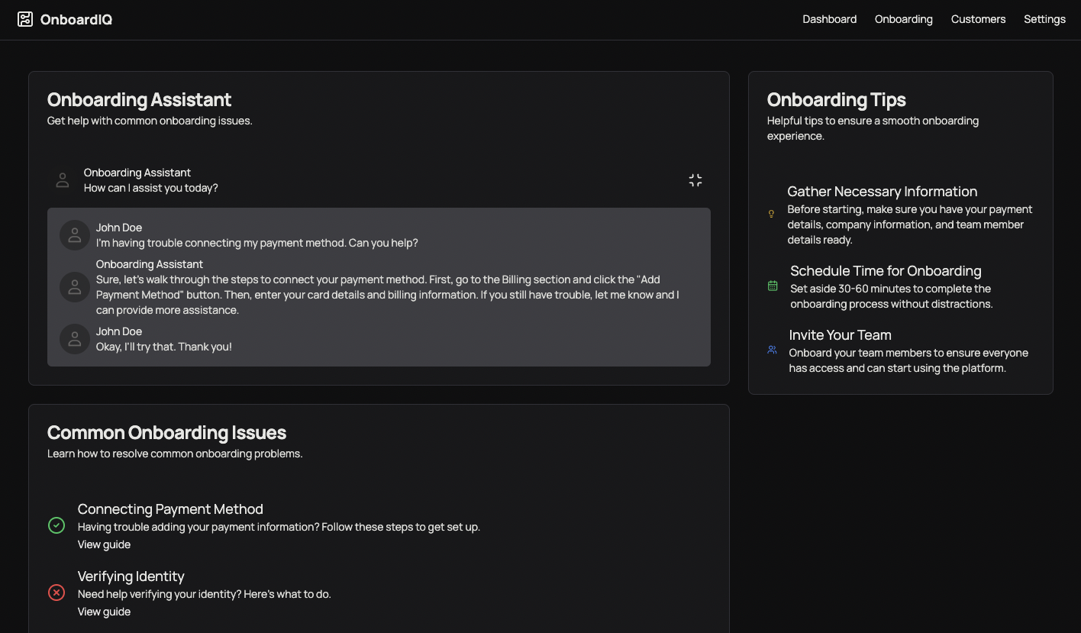Open the Settings nav item
The height and width of the screenshot is (633, 1081).
pyautogui.click(x=1044, y=19)
